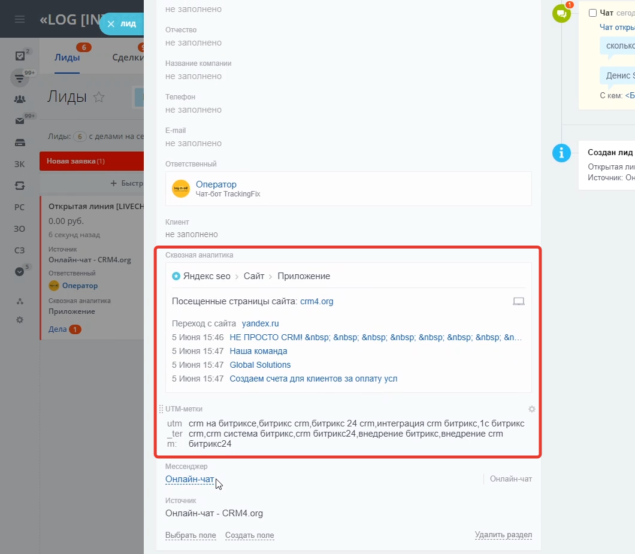Click the green chat timeline icon
635x554 pixels.
tap(561, 14)
